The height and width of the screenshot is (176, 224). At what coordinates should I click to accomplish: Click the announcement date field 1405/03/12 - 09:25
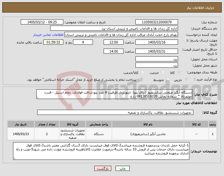(x=42, y=22)
